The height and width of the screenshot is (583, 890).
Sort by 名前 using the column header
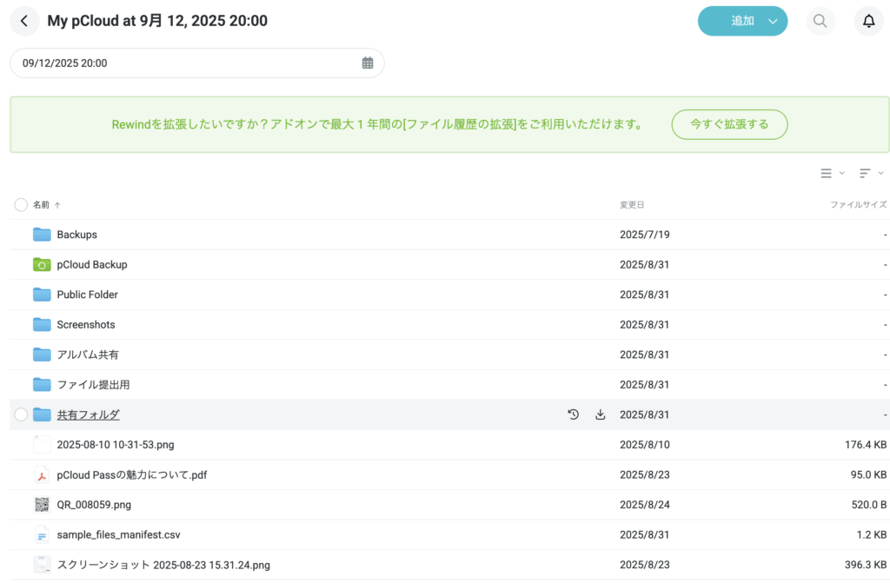43,204
